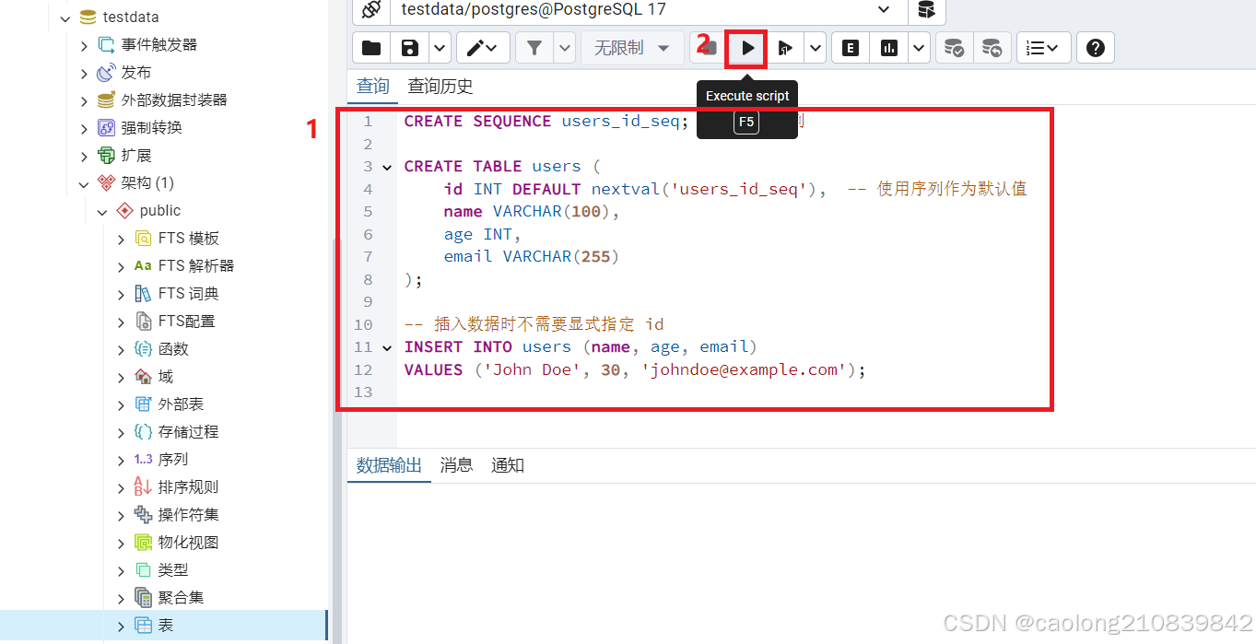Switch to the 查询历史 tab

440,86
